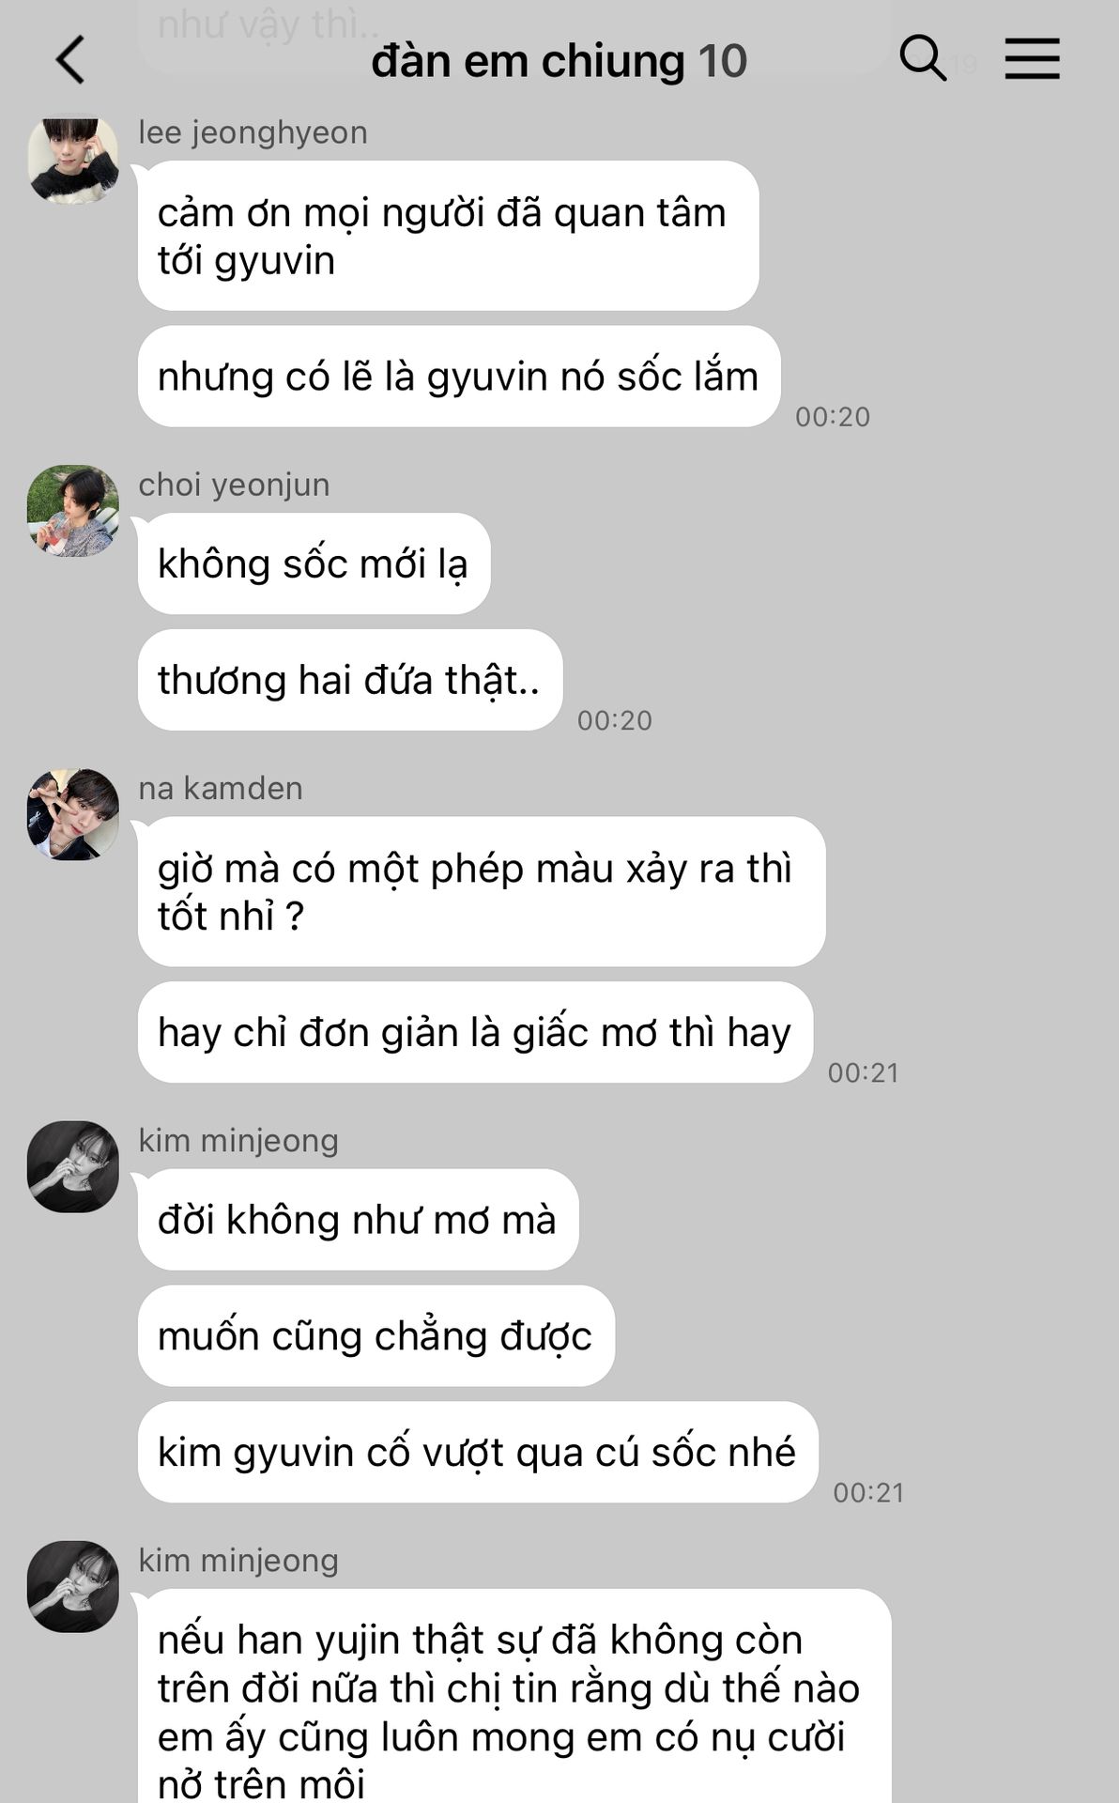1119x1803 pixels.
Task: Tap the message 'nhưng có lẽ là gyuvin nó sốc lắm'
Action: pos(459,377)
